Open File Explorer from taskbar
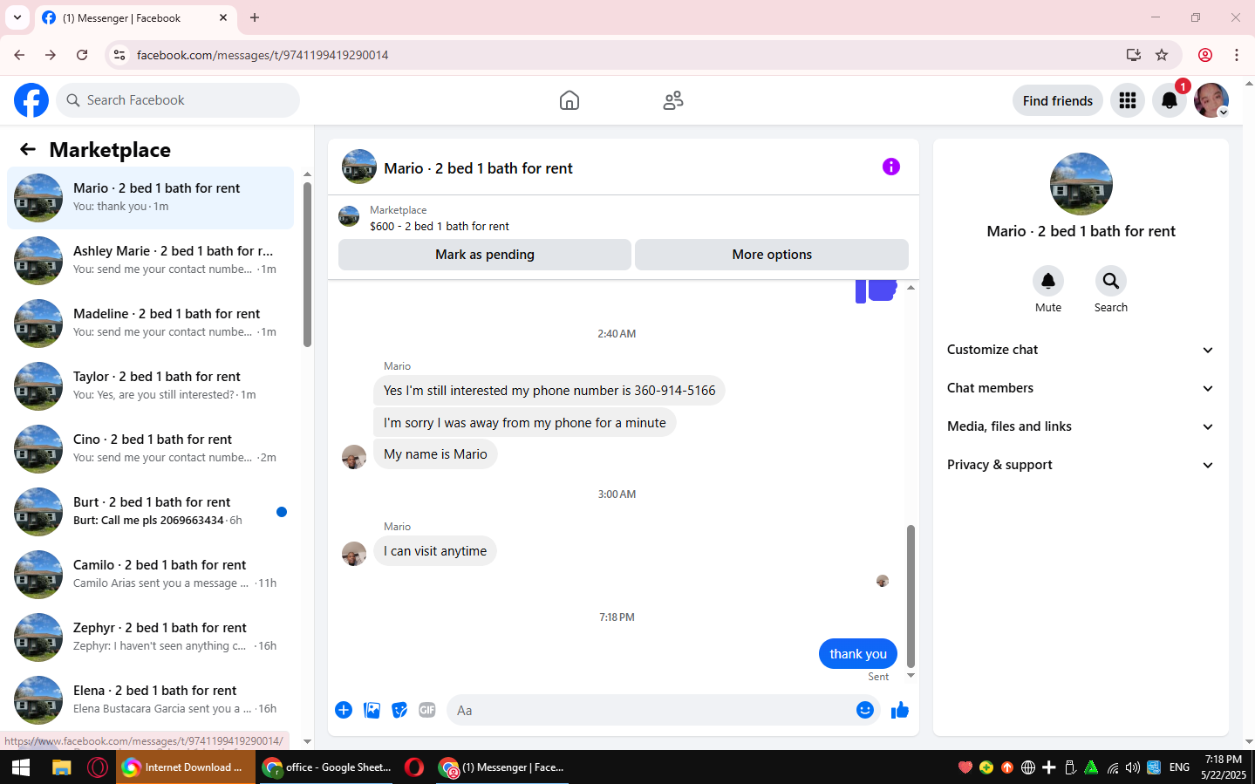 pos(61,767)
